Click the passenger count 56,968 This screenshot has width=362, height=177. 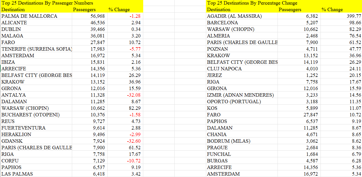tap(98, 16)
